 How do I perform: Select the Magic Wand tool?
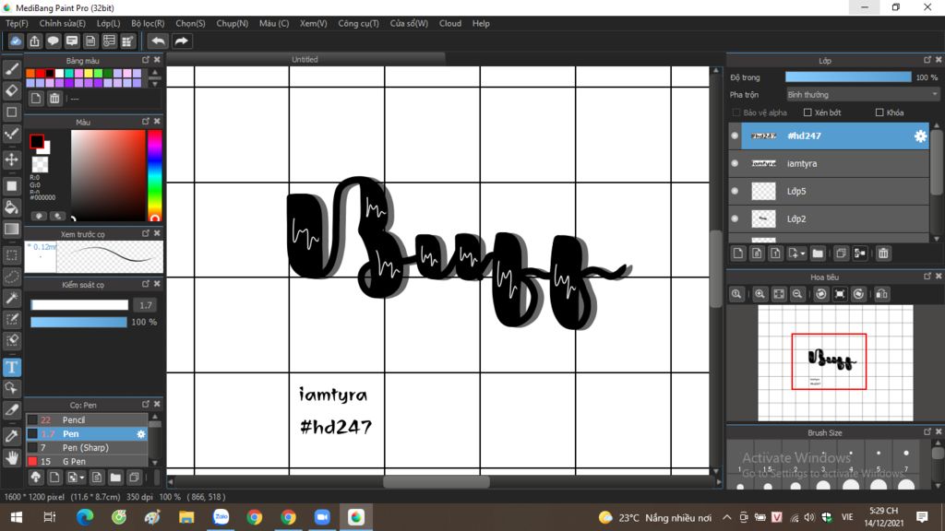click(11, 299)
